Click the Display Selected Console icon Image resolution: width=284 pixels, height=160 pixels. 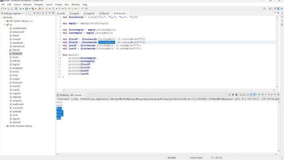[x=263, y=95]
